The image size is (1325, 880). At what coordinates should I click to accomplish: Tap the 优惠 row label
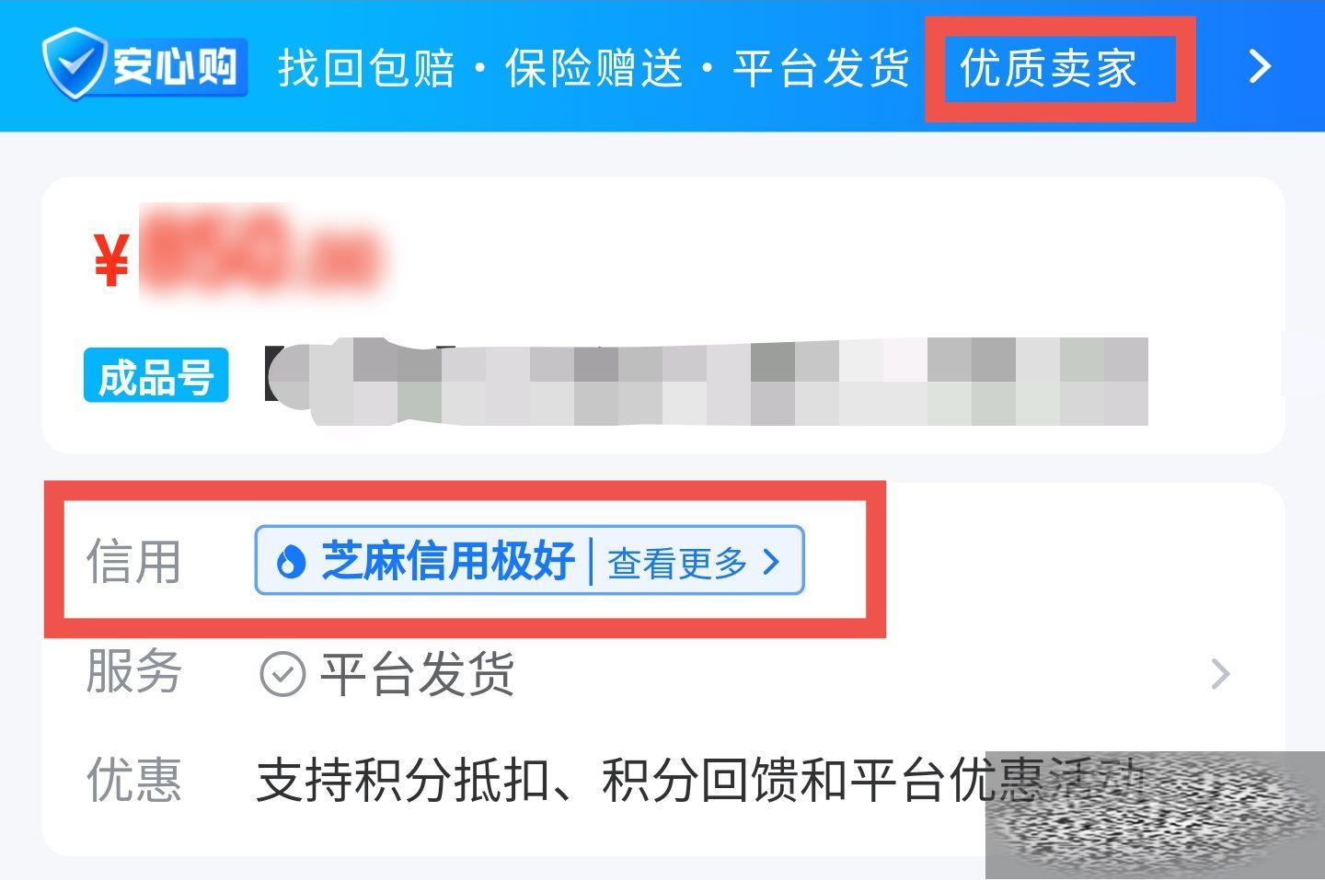(x=133, y=780)
